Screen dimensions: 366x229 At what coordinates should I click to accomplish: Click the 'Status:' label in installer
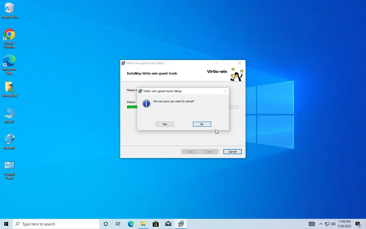(x=131, y=102)
